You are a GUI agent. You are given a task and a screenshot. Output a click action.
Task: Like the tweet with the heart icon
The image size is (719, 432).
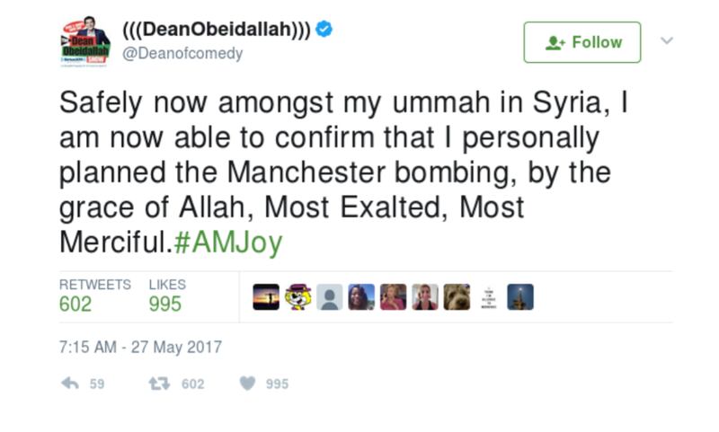[x=248, y=384]
